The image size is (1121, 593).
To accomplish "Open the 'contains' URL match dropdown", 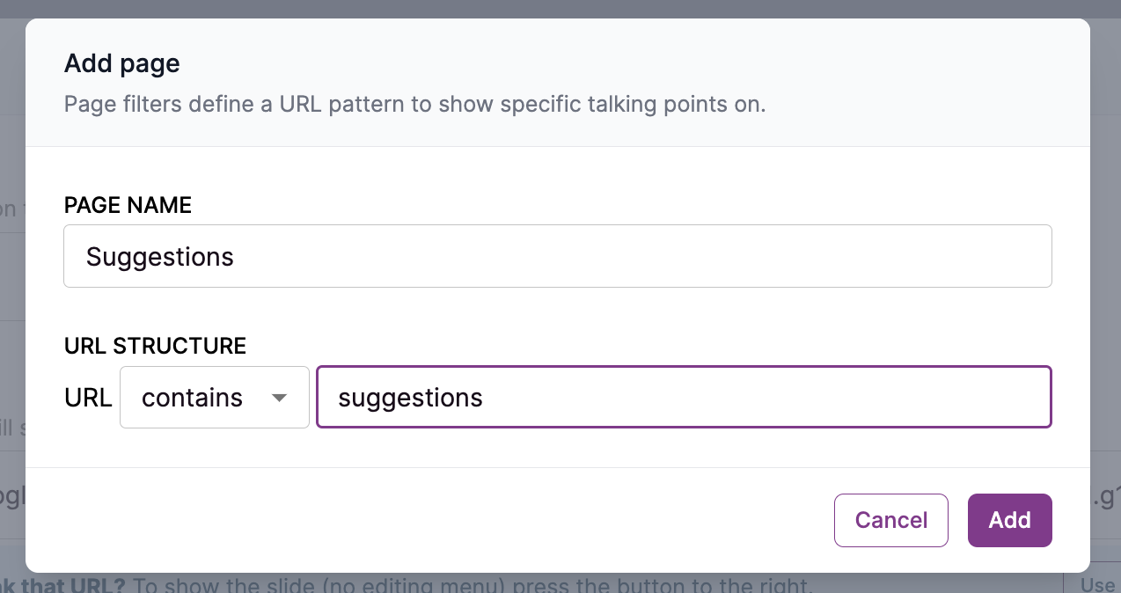I will 214,398.
